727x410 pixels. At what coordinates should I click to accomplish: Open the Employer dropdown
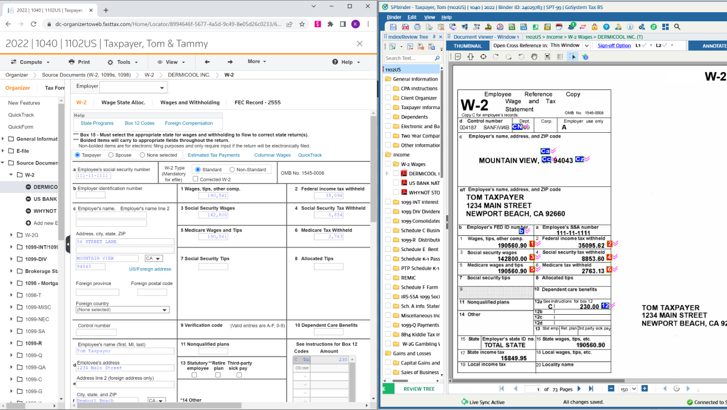[x=136, y=88]
